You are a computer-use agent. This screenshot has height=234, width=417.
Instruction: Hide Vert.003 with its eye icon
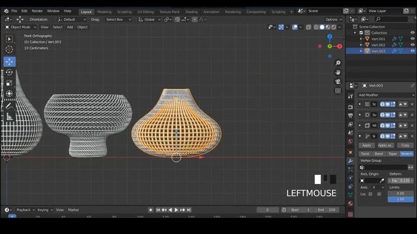(412, 51)
